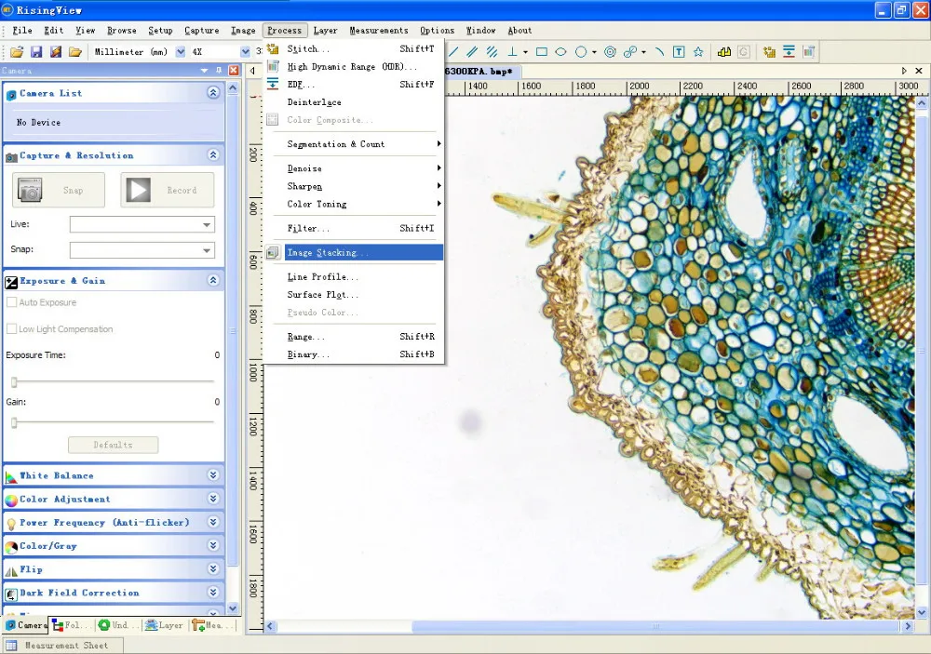Tick the Low Light Compensation checkbox

(12, 329)
